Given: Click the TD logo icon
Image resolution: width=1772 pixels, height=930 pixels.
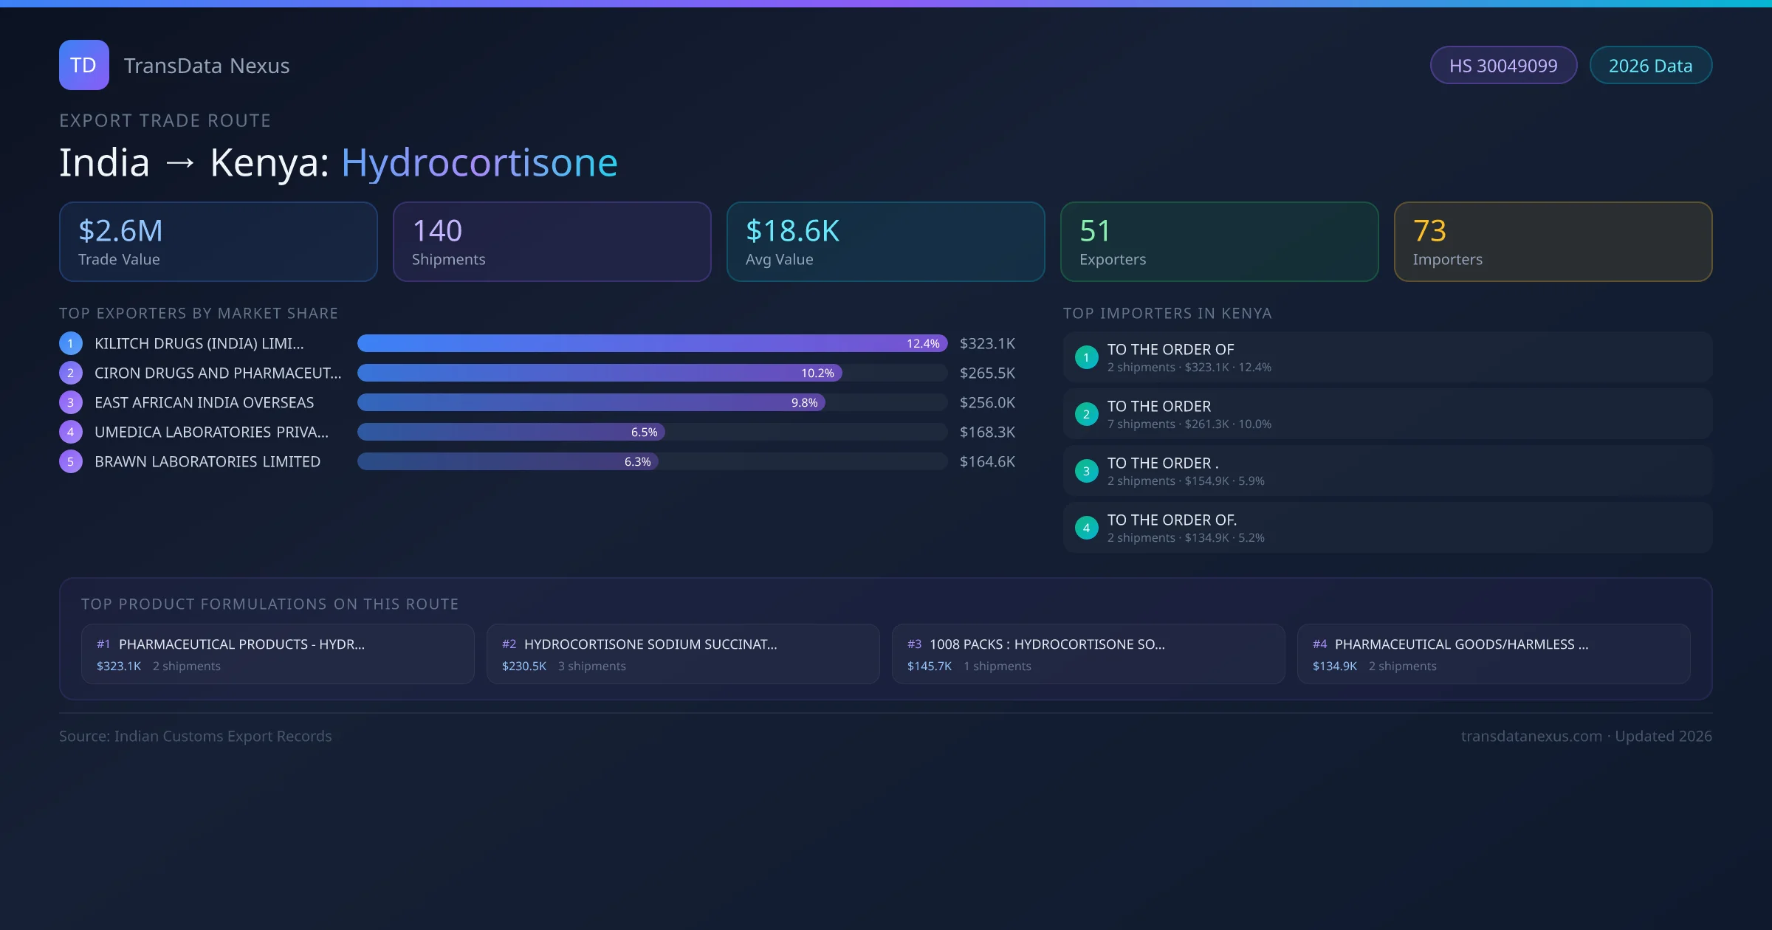Looking at the screenshot, I should point(83,65).
